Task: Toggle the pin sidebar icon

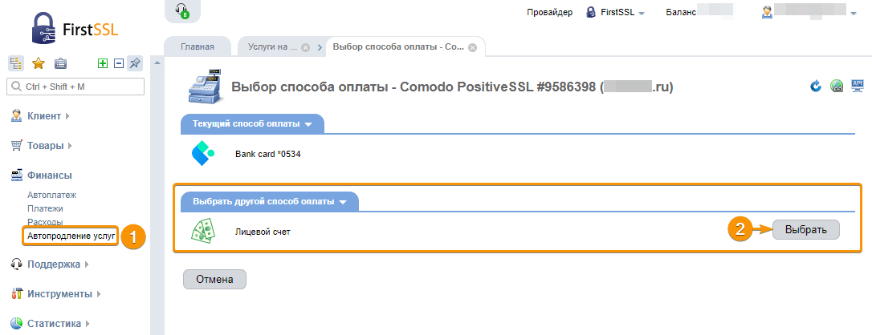Action: coord(135,63)
